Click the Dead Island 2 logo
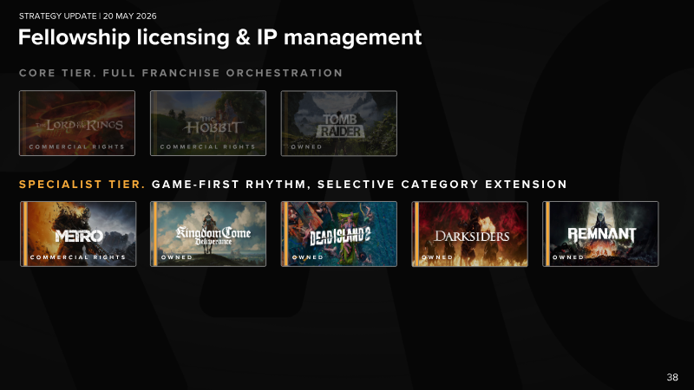The width and height of the screenshot is (694, 390). tap(339, 237)
